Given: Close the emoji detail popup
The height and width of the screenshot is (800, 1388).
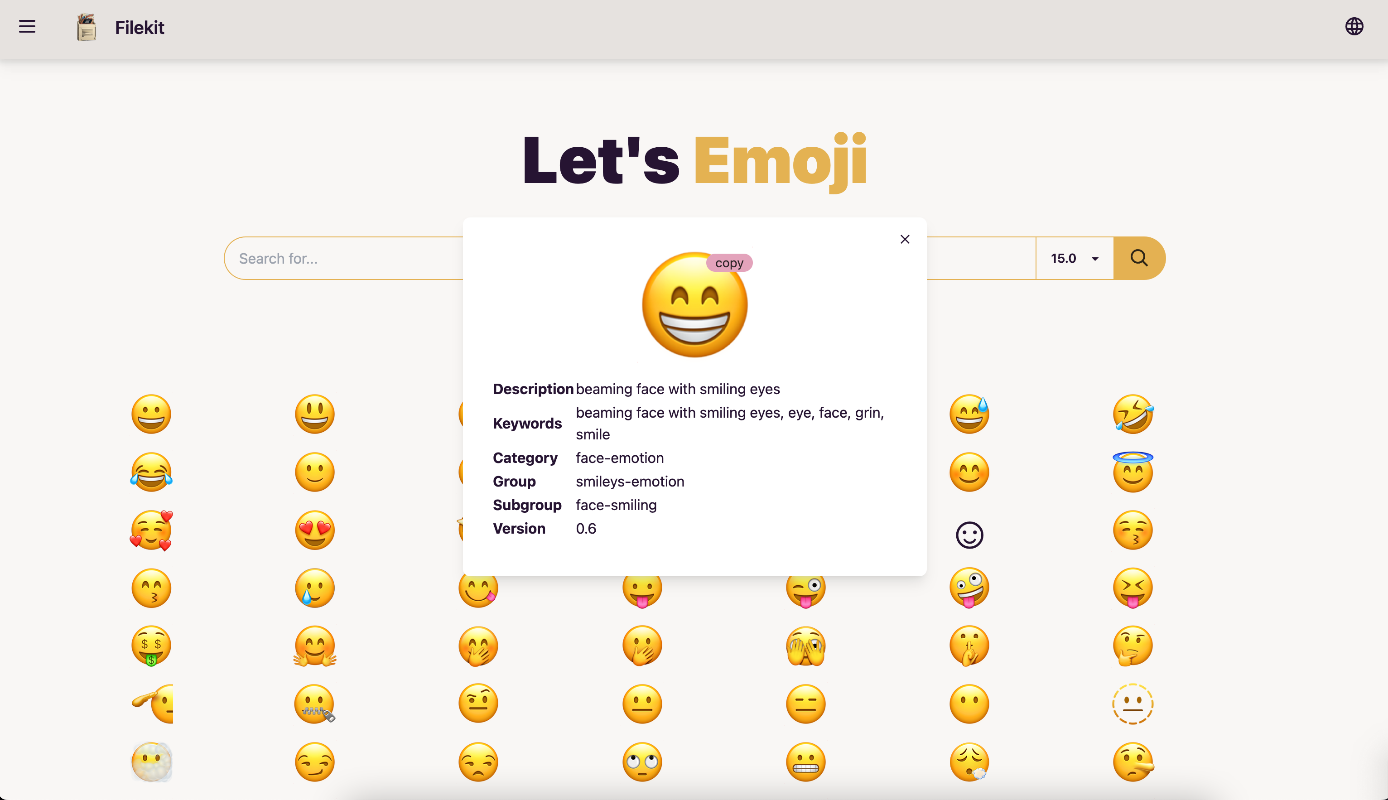Looking at the screenshot, I should click(905, 239).
